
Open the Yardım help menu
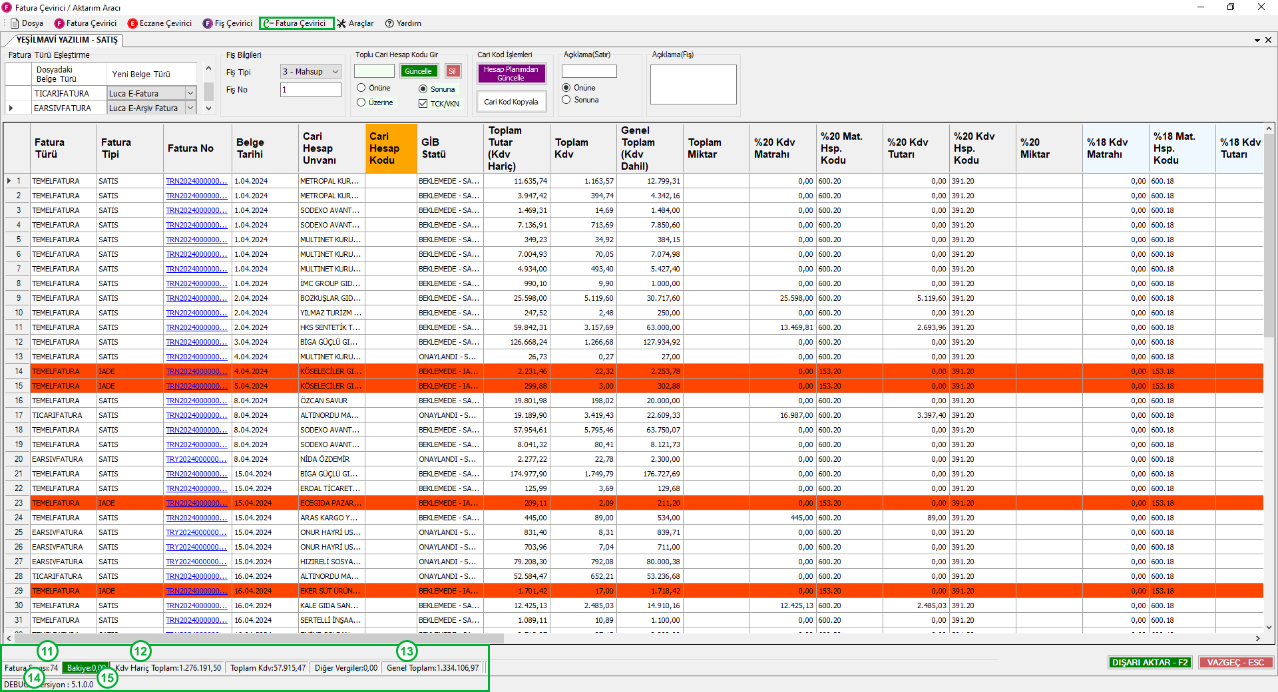click(x=403, y=23)
